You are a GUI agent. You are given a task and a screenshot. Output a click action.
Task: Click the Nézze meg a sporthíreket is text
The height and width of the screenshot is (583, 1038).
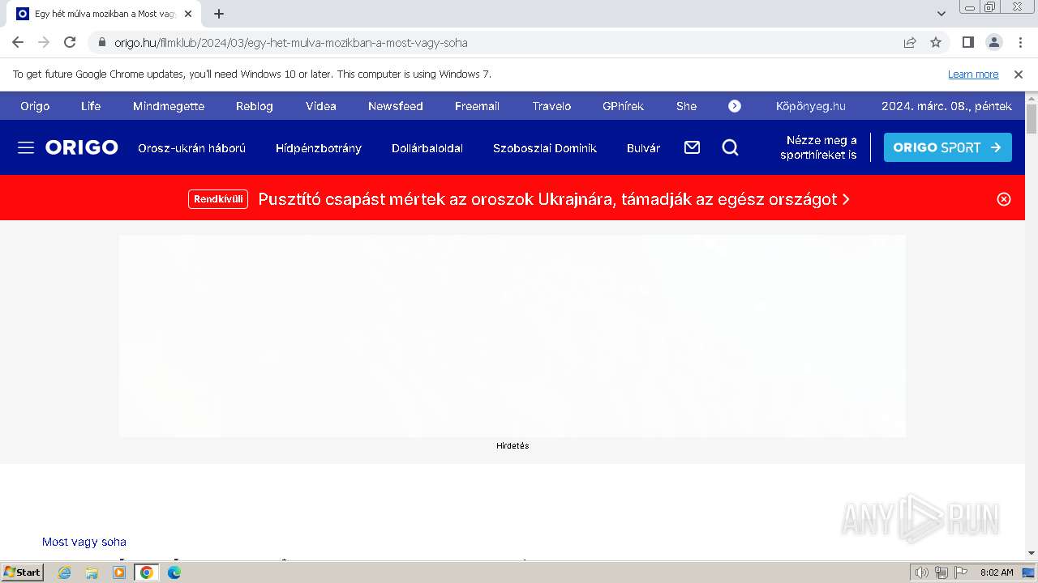818,147
